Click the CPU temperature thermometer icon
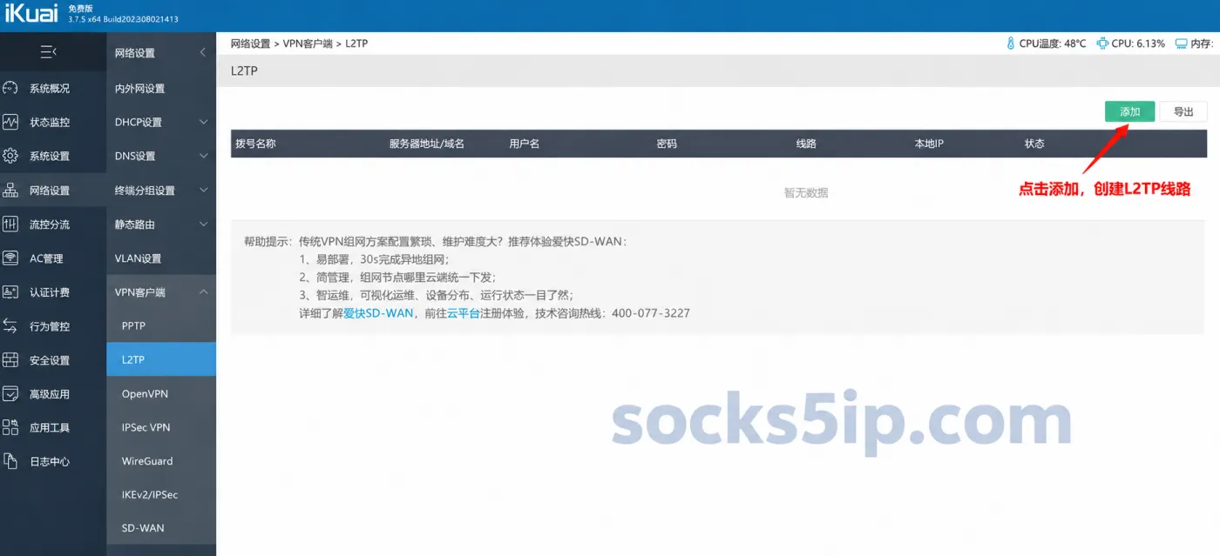The width and height of the screenshot is (1220, 556). 1011,44
